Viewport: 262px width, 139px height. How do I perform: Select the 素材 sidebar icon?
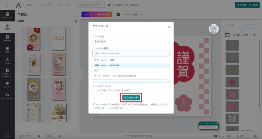(x=7, y=49)
